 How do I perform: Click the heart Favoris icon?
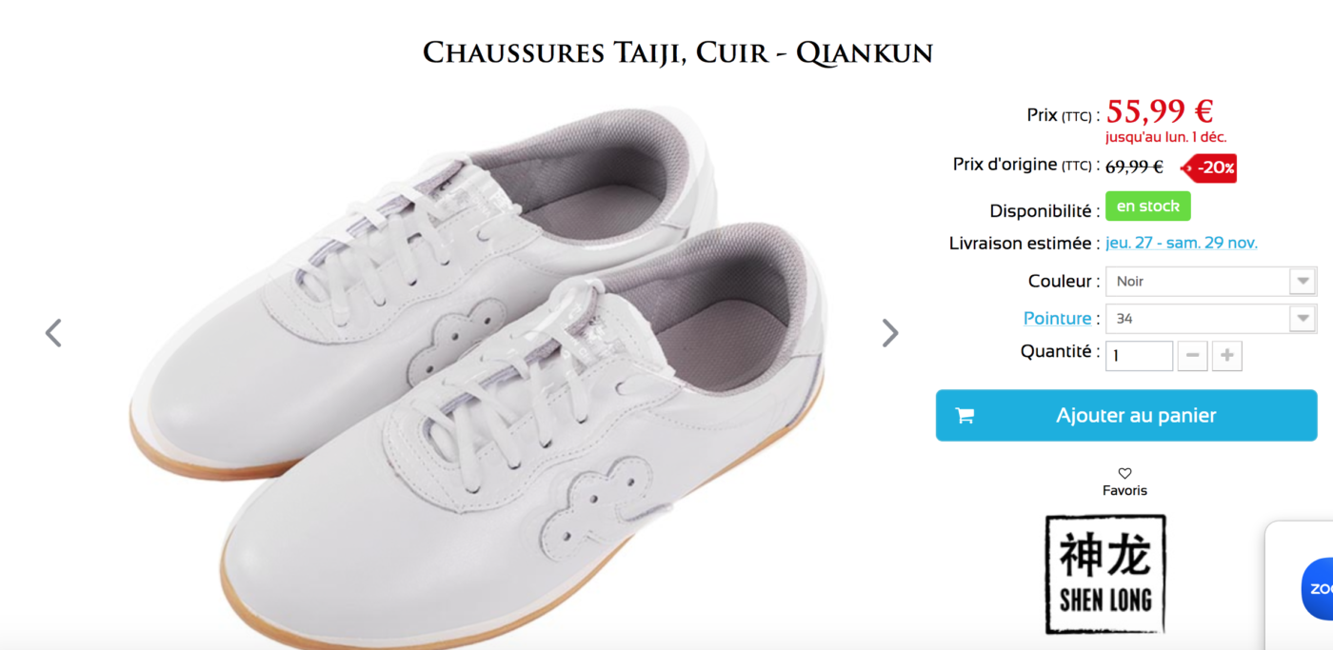pyautogui.click(x=1124, y=473)
